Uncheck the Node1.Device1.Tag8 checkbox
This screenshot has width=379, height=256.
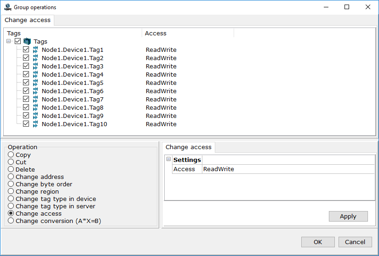point(26,107)
